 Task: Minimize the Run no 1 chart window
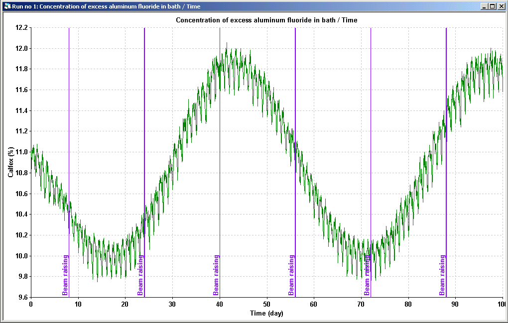tap(484, 6)
